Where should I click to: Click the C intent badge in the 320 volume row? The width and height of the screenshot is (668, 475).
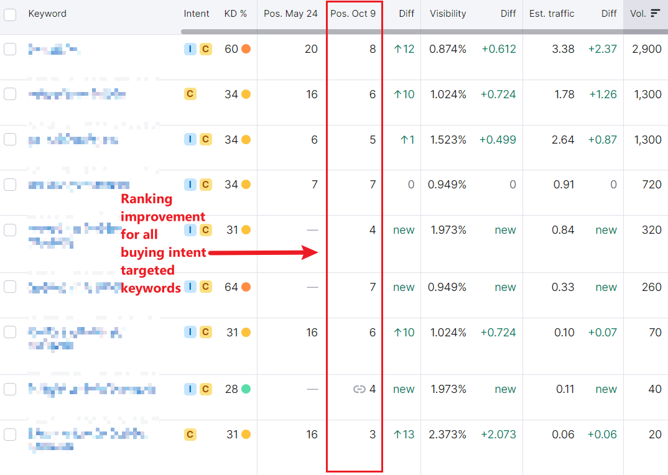click(206, 230)
